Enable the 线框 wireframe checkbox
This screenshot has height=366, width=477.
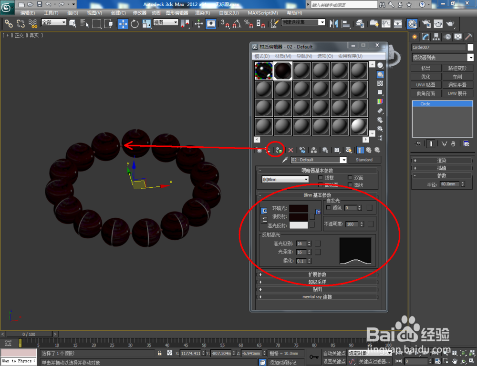click(x=320, y=177)
